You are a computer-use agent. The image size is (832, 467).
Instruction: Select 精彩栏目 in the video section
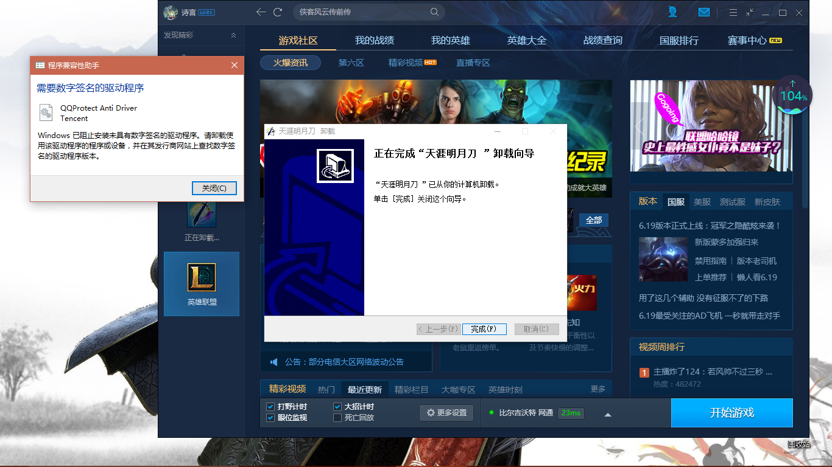pyautogui.click(x=412, y=390)
